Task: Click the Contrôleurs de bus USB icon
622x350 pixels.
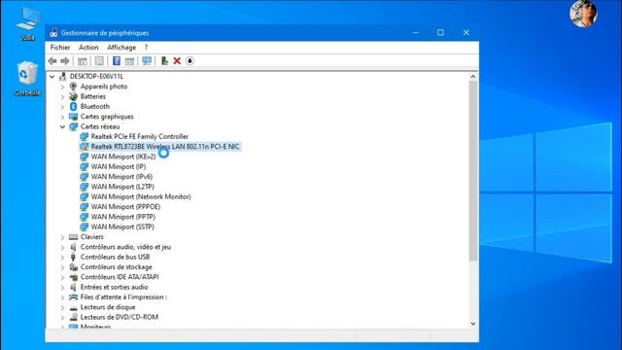Action: point(73,257)
